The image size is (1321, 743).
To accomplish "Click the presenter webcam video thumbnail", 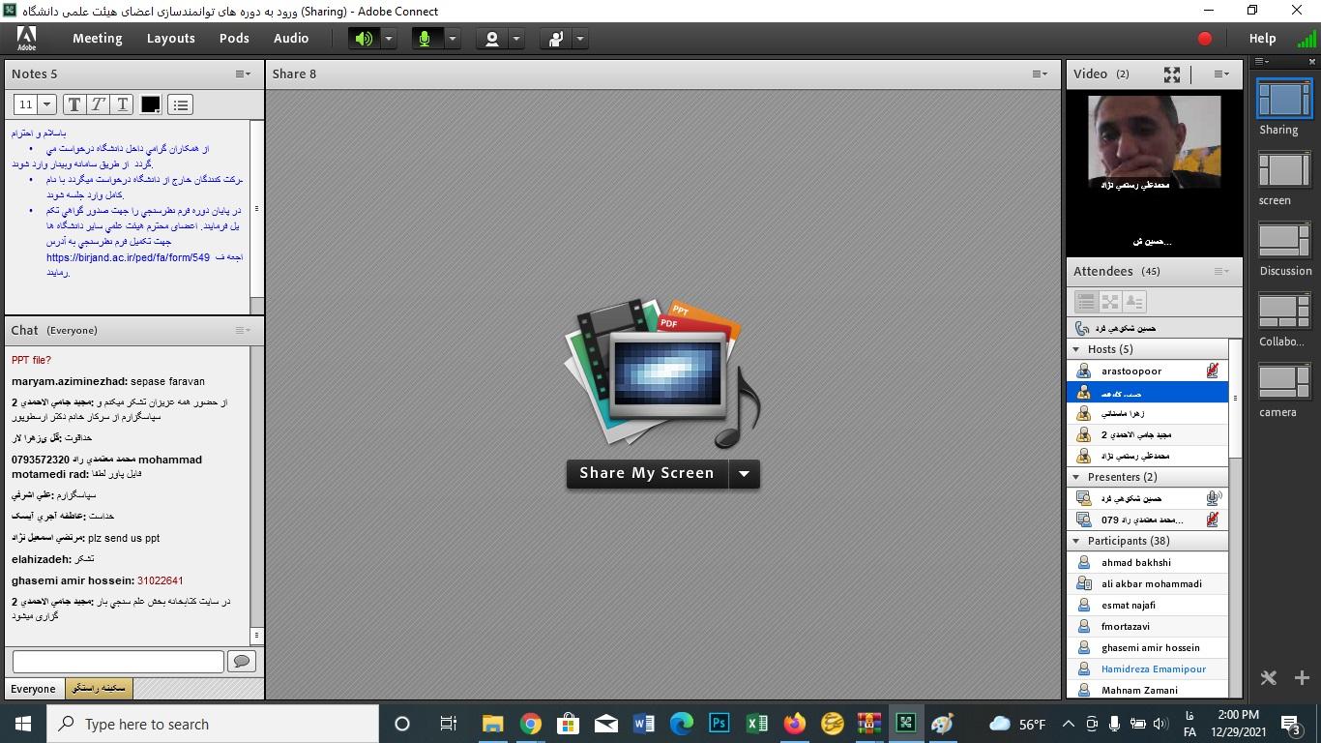I will (1155, 142).
